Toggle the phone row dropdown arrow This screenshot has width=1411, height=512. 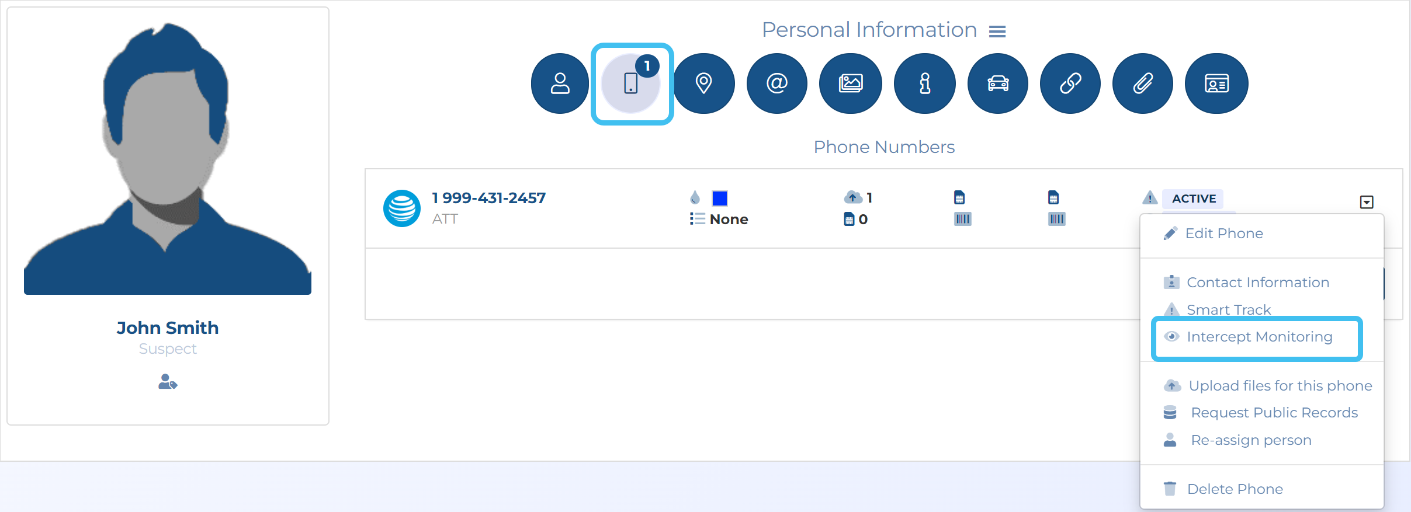click(1366, 202)
